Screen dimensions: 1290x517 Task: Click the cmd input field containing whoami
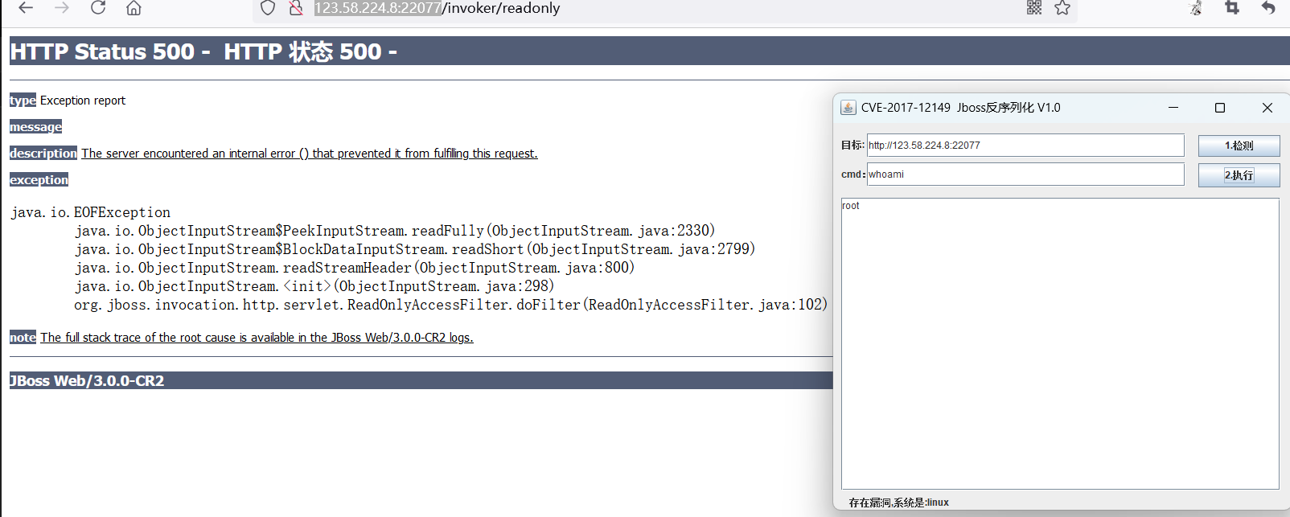1025,174
